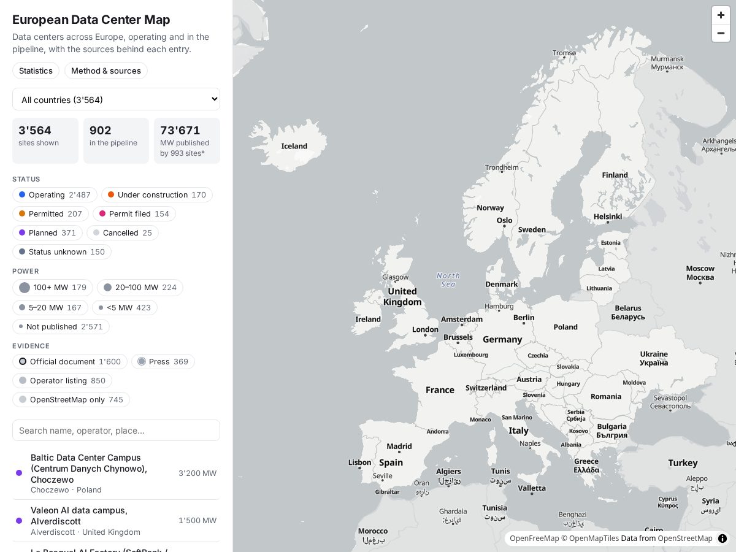Open the OpenFreeMap attribution link
This screenshot has width=736, height=552.
[x=534, y=539]
